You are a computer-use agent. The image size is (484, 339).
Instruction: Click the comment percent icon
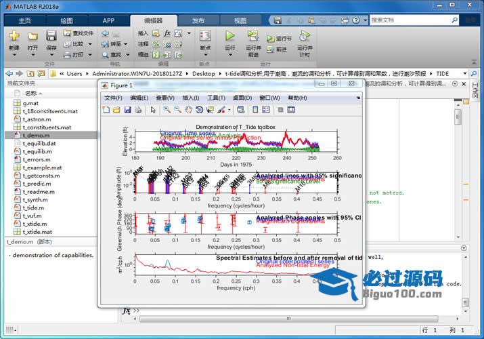point(156,44)
